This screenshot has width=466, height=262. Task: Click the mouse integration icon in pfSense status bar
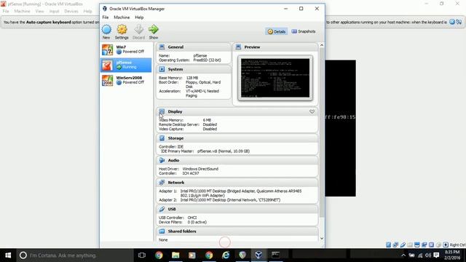pyautogui.click(x=438, y=245)
